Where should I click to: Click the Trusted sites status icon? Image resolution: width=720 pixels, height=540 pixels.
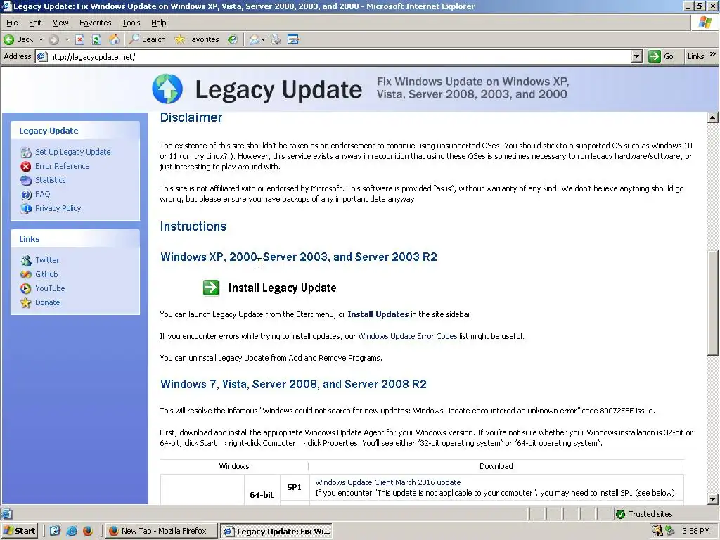620,514
